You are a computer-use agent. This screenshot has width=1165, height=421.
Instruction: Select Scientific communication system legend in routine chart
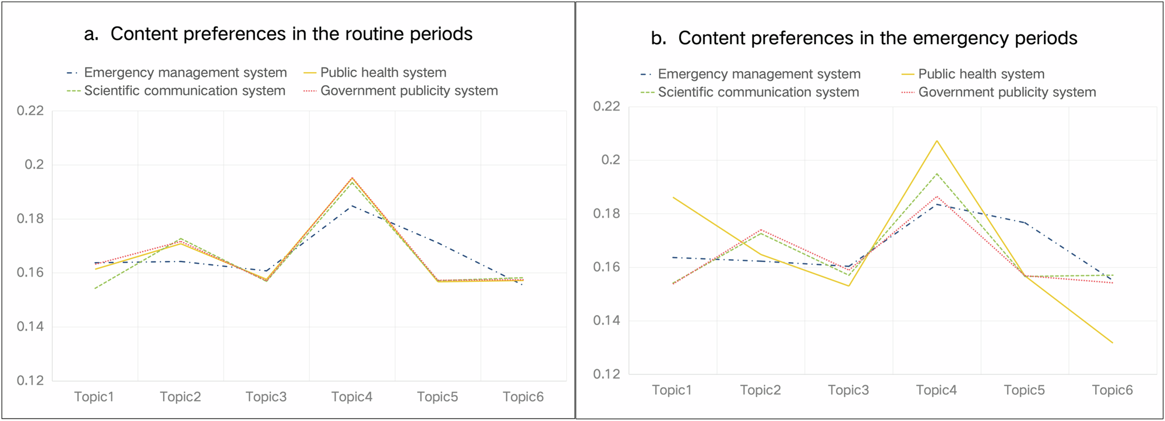[x=185, y=91]
